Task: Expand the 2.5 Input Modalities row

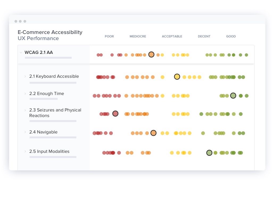Action: click(x=26, y=152)
